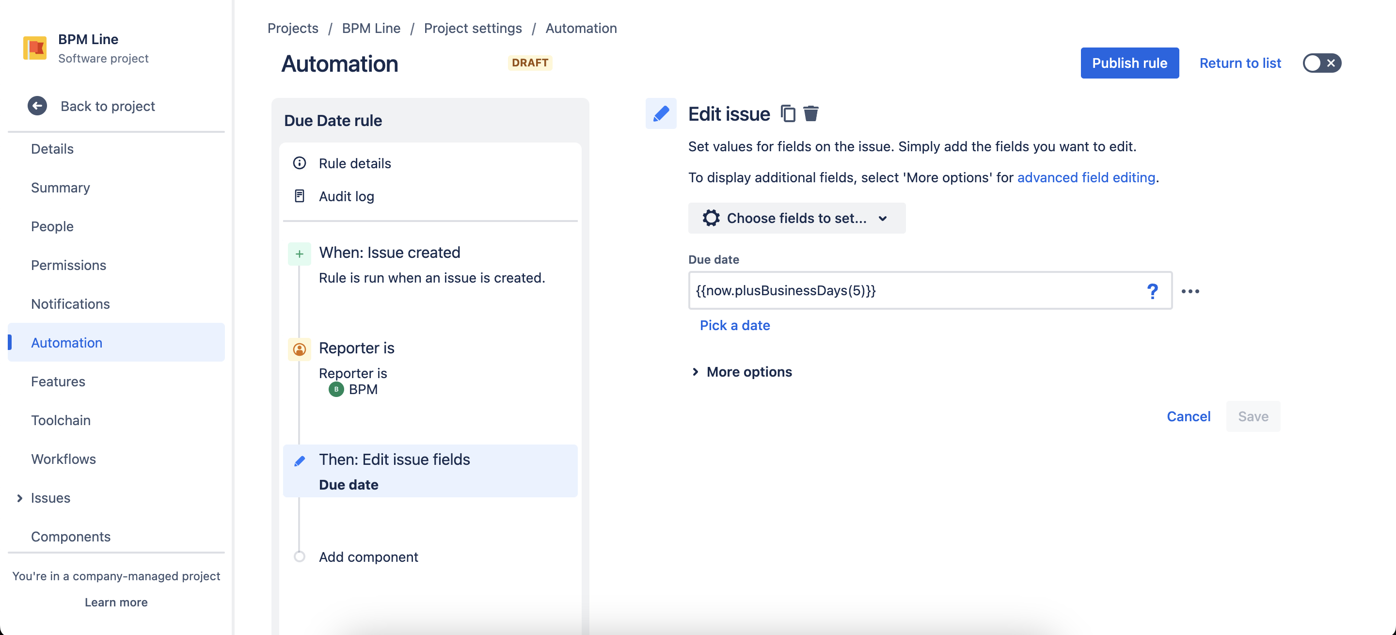Click the Back to project arrow icon
This screenshot has height=635, width=1396.
coord(37,106)
